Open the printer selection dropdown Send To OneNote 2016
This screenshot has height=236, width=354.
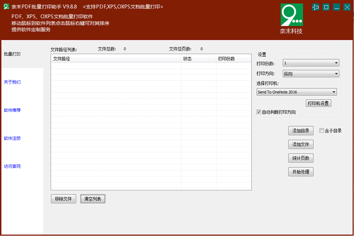(296, 92)
